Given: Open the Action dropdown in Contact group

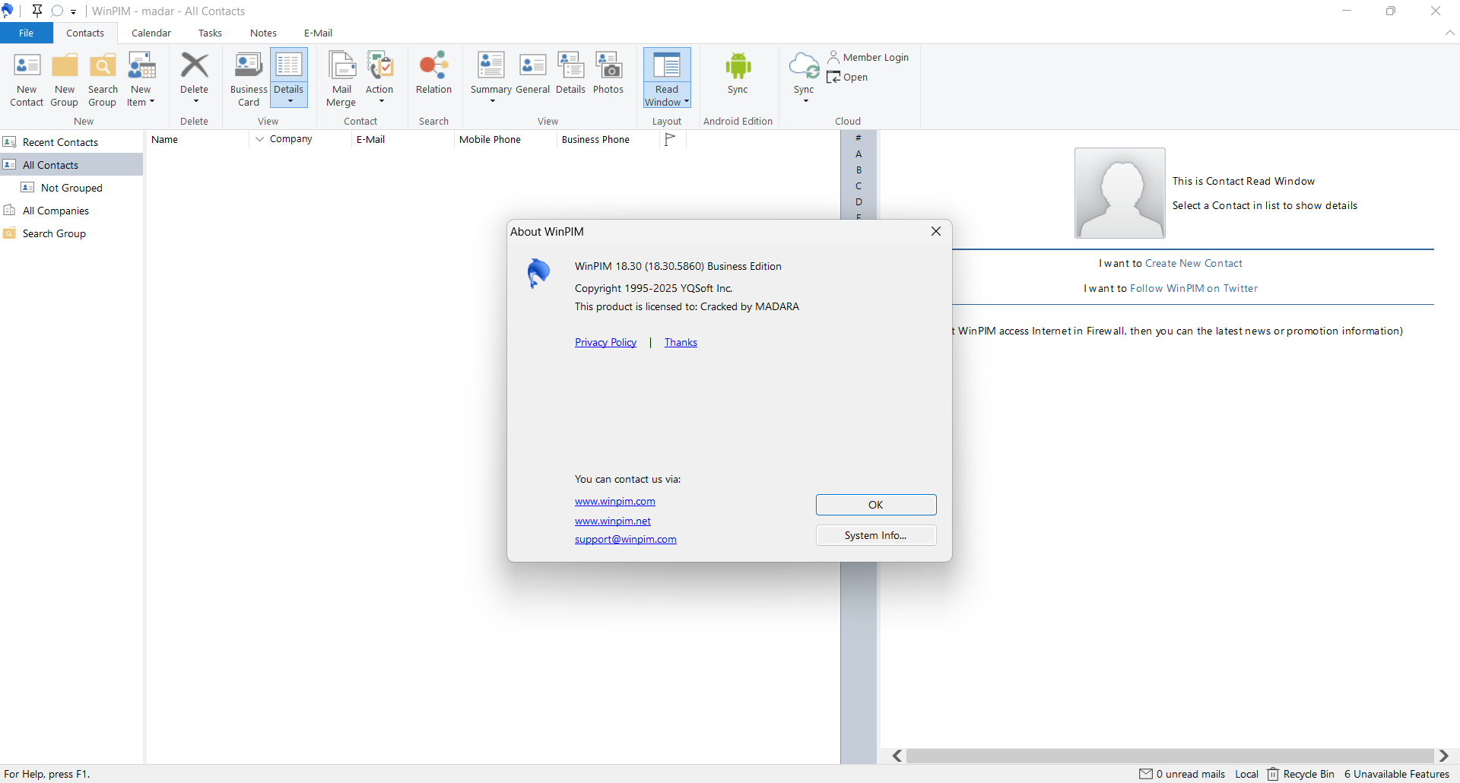Looking at the screenshot, I should (x=379, y=78).
